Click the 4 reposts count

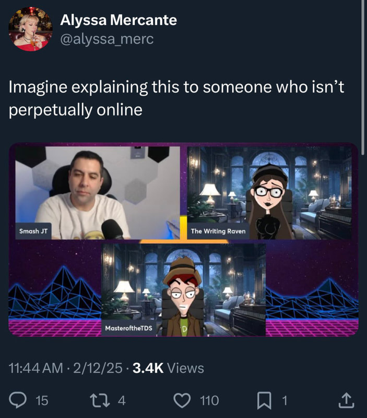click(x=122, y=400)
